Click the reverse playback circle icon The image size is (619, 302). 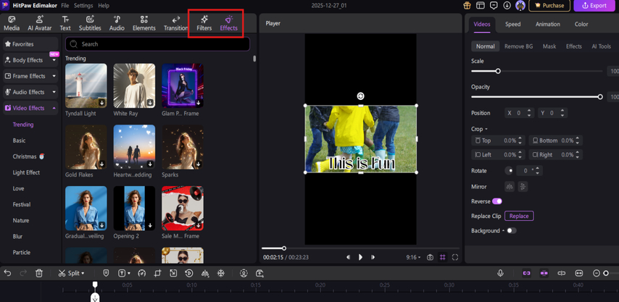(x=189, y=273)
